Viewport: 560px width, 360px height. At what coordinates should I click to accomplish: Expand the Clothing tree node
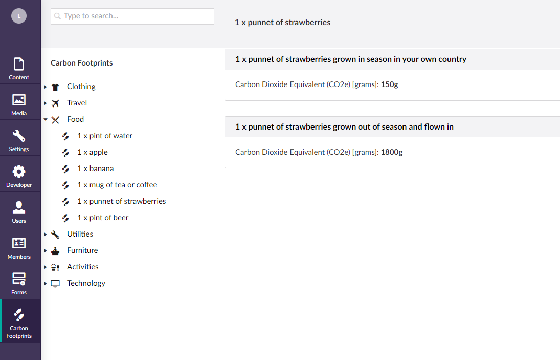coord(46,87)
